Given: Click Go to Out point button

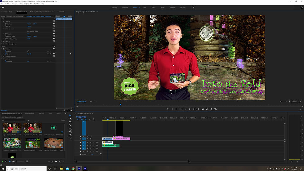Looking at the screenshot, I should click(198, 109).
